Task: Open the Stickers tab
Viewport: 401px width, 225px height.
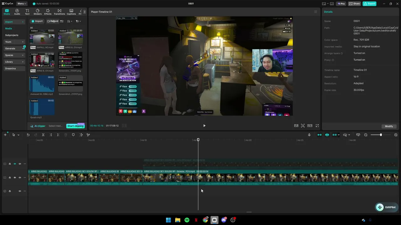Action: coord(38,12)
